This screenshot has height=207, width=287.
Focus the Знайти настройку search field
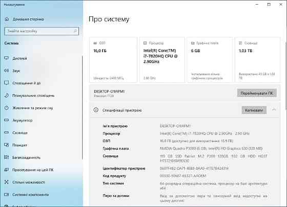[x=42, y=31]
